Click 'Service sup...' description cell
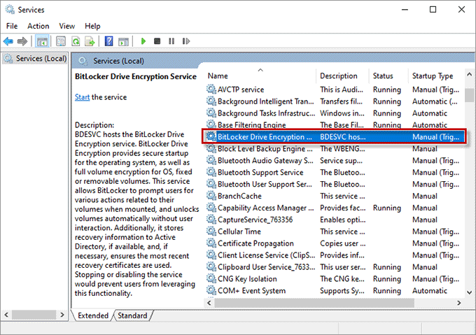The height and width of the screenshot is (335, 476). tap(341, 160)
